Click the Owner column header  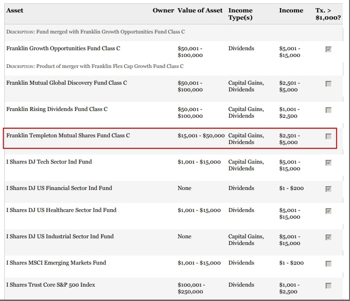163,11
